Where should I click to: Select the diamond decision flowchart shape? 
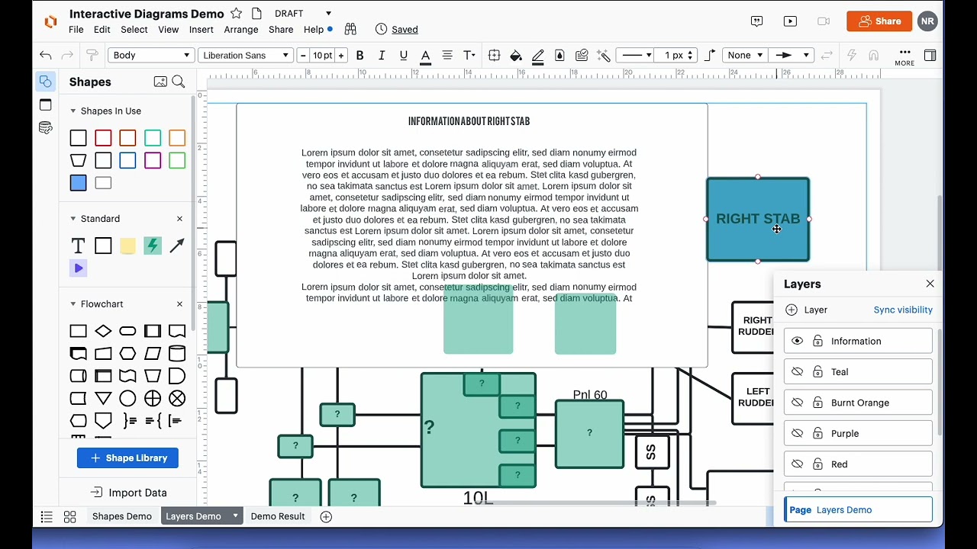(x=103, y=331)
